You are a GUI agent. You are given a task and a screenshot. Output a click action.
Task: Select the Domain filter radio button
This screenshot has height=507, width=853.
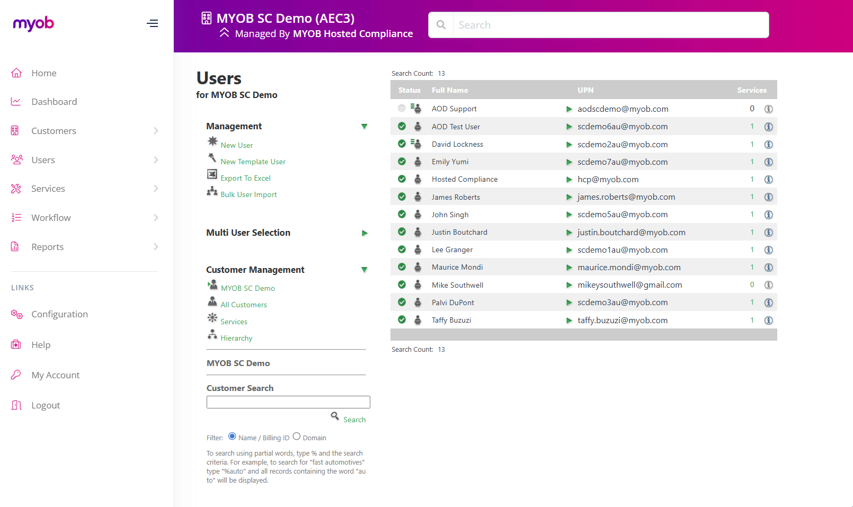(297, 437)
